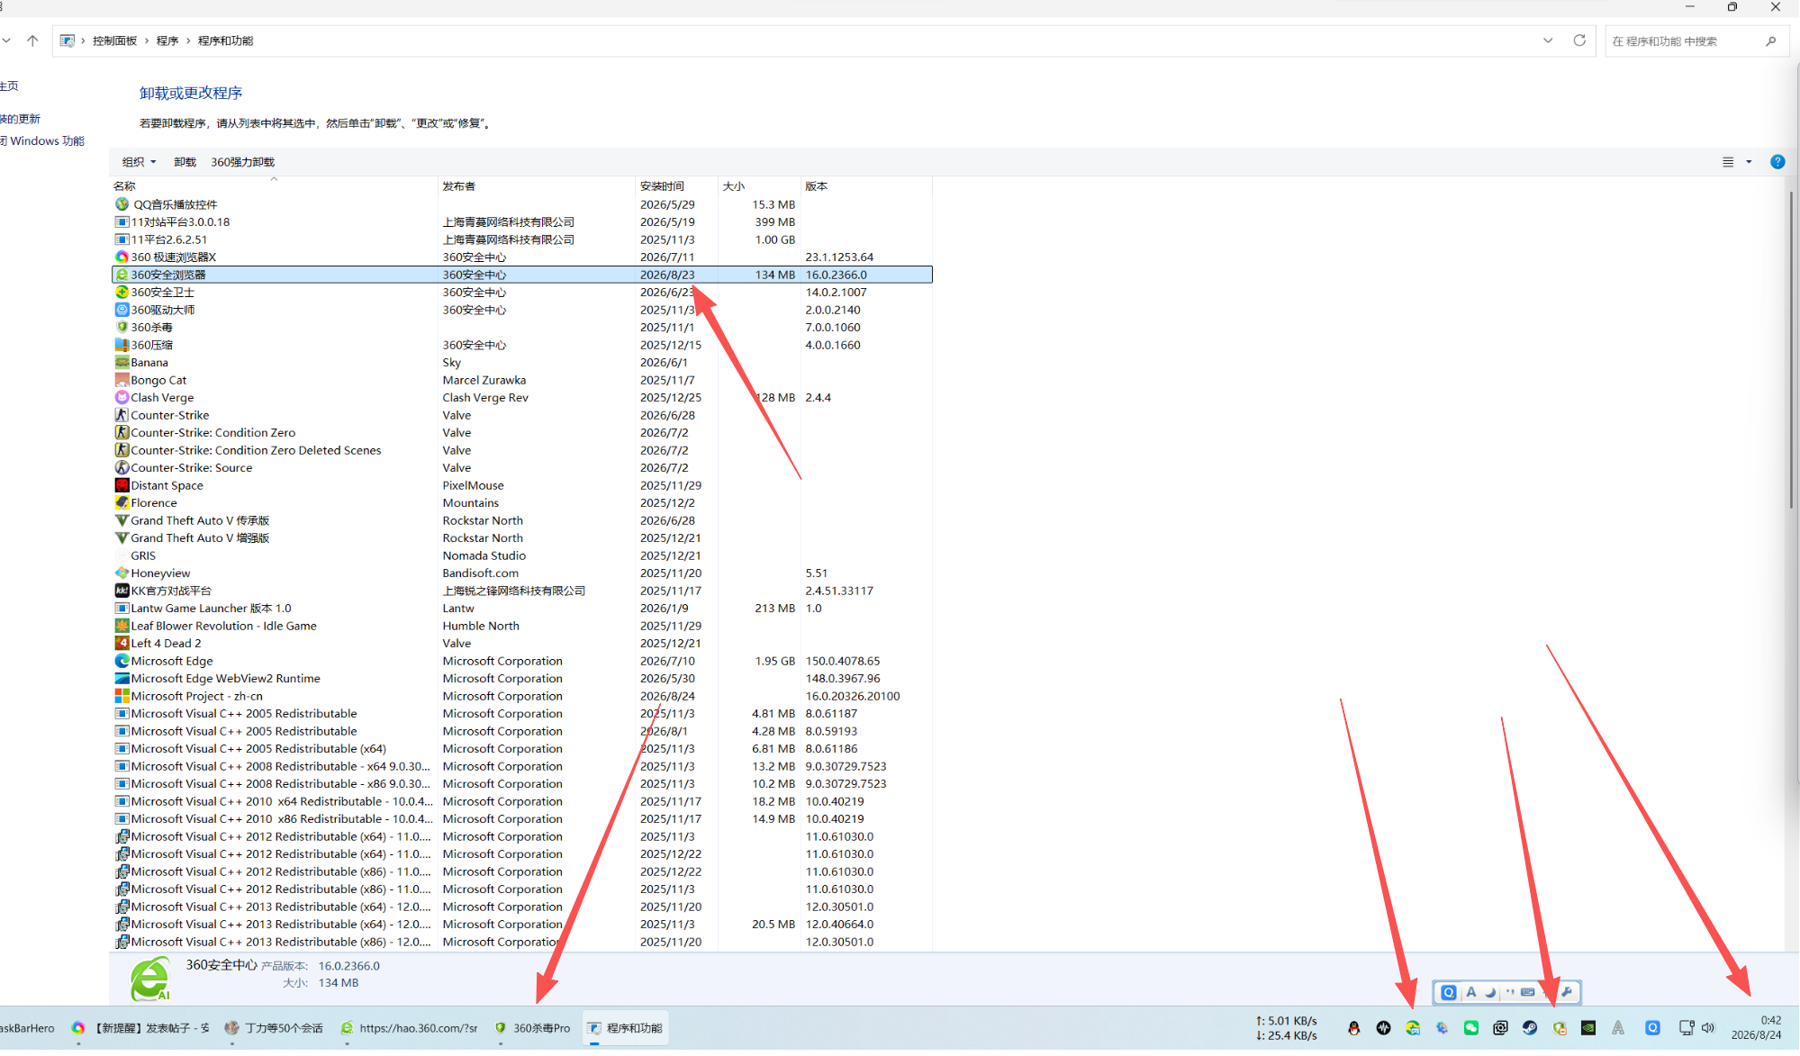The width and height of the screenshot is (1800, 1056).
Task: Change view layout icon button
Action: pyautogui.click(x=1728, y=163)
